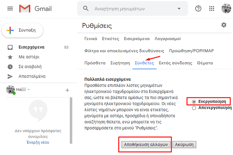Click the search magnifier icon
The image size is (233, 155).
click(86, 9)
